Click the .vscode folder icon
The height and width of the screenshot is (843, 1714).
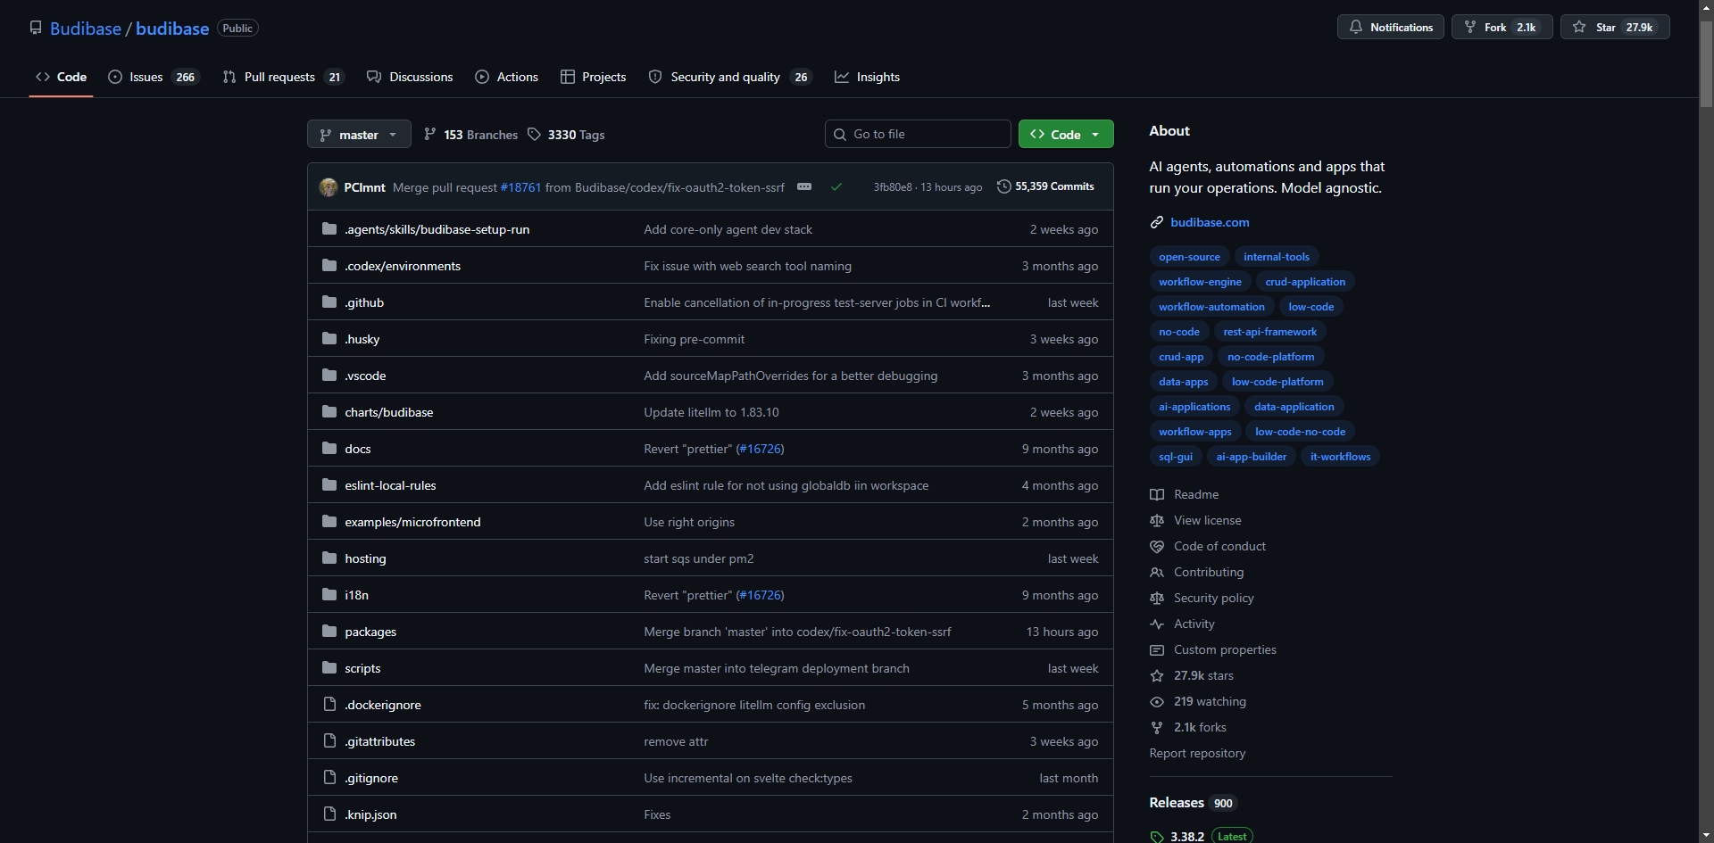pos(329,376)
